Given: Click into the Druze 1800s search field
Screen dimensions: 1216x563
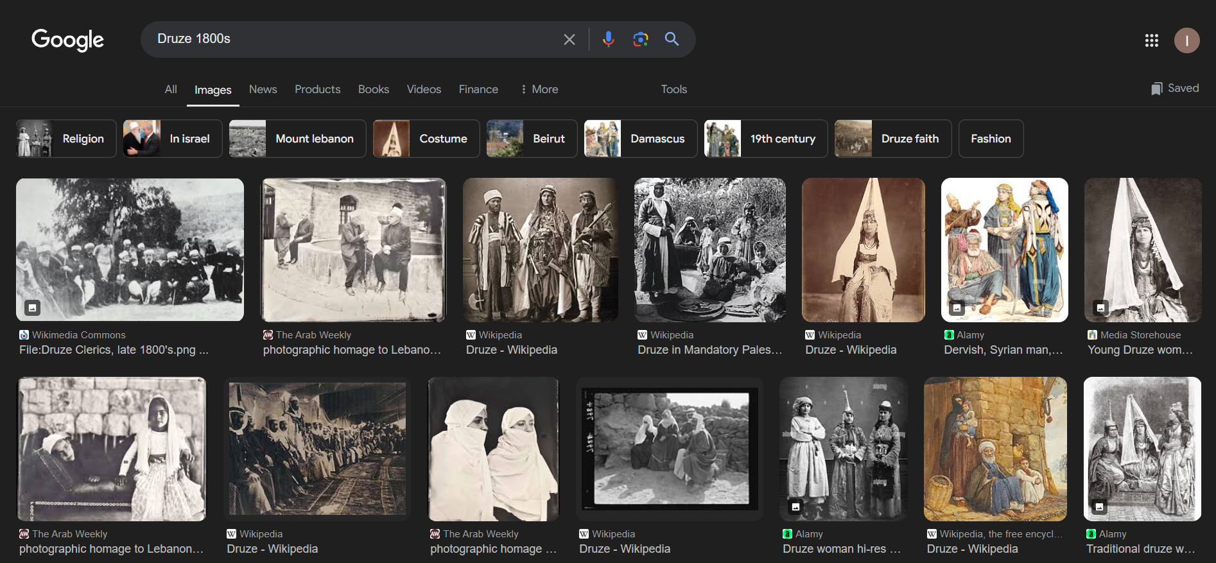Looking at the screenshot, I should (x=353, y=39).
